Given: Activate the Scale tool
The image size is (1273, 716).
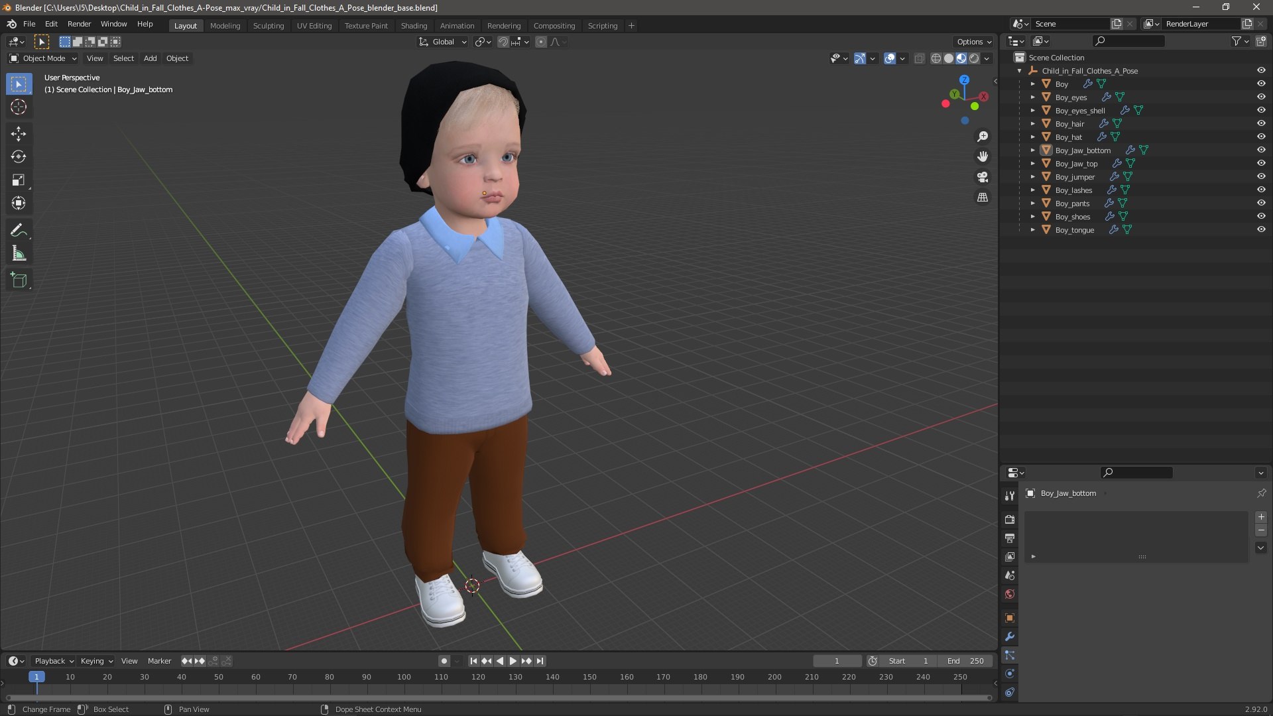Looking at the screenshot, I should point(19,180).
